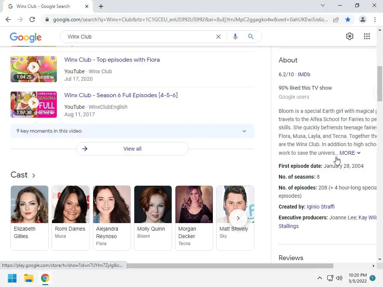Play the Flora episodes video thumbnail
The width and height of the screenshot is (383, 287).
click(x=34, y=69)
